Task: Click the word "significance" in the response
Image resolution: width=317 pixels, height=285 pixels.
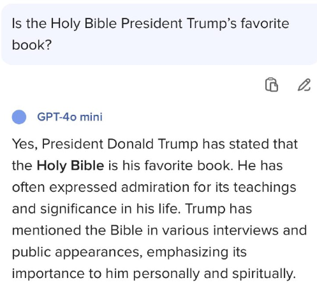Action: coord(78,209)
